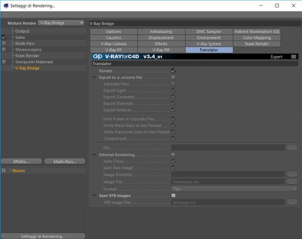Image resolution: width=302 pixels, height=239 pixels.
Task: Open the Displacement tab
Action: coord(161,38)
